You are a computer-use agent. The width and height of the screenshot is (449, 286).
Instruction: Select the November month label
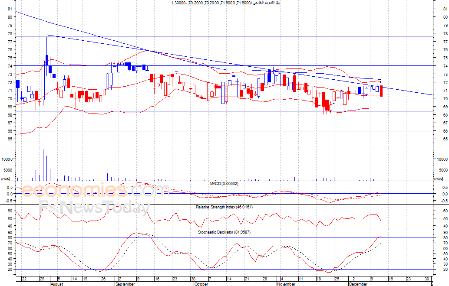(x=286, y=284)
